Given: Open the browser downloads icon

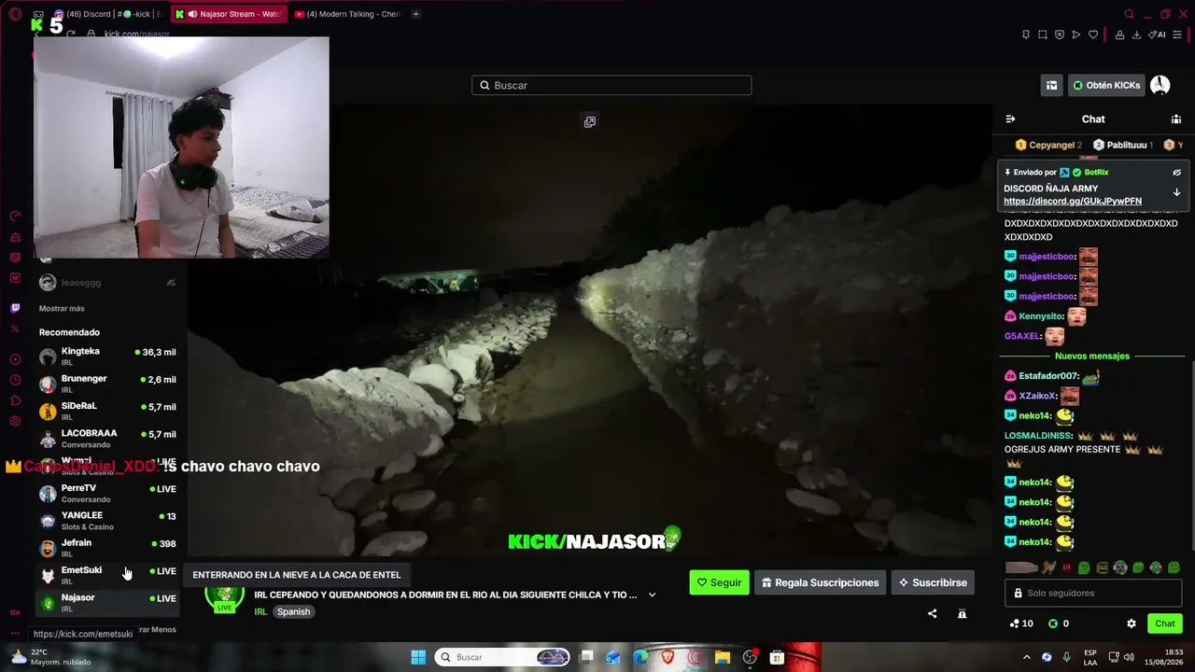Looking at the screenshot, I should click(x=1136, y=35).
